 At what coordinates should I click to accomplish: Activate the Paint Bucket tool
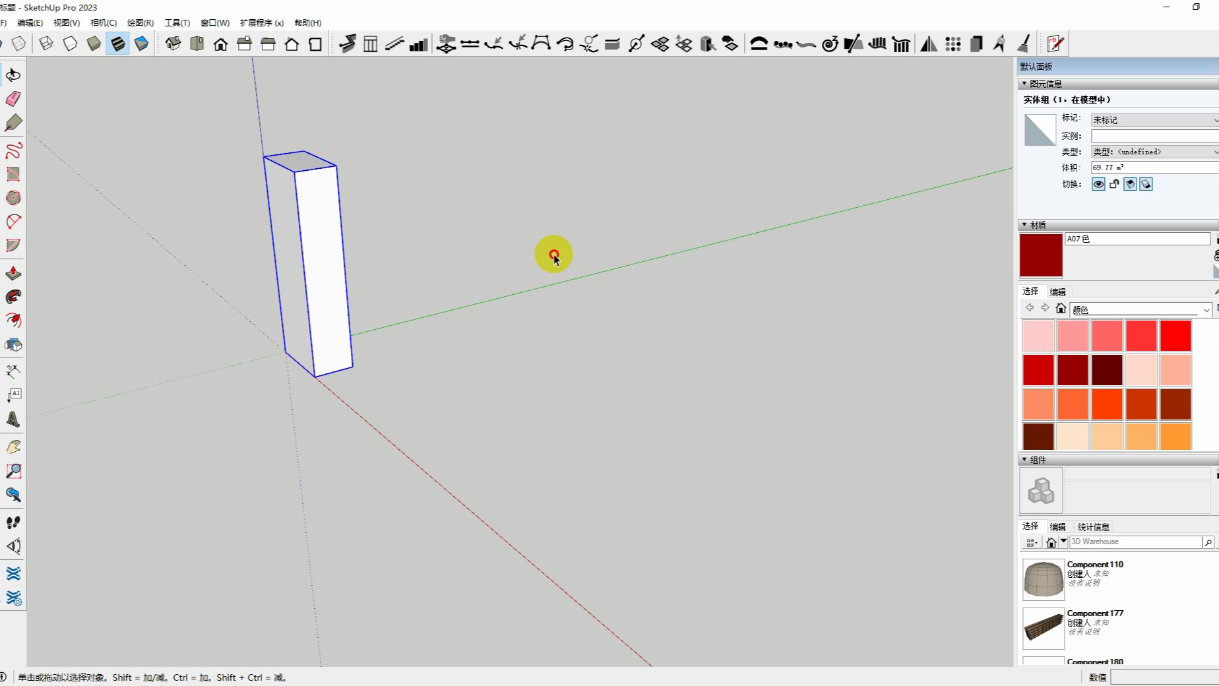[13, 123]
